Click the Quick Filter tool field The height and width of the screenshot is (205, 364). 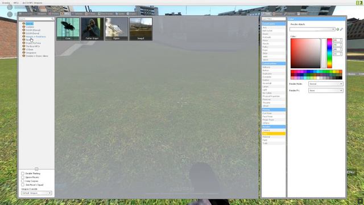click(x=274, y=19)
